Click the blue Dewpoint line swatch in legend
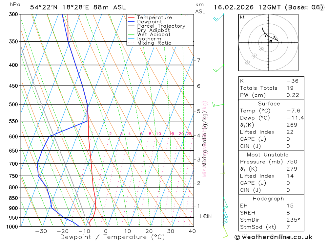The image size is (328, 241). [x=131, y=21]
